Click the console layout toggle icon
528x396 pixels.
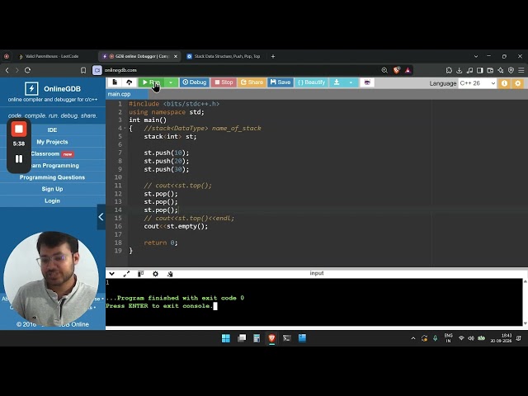coord(141,274)
